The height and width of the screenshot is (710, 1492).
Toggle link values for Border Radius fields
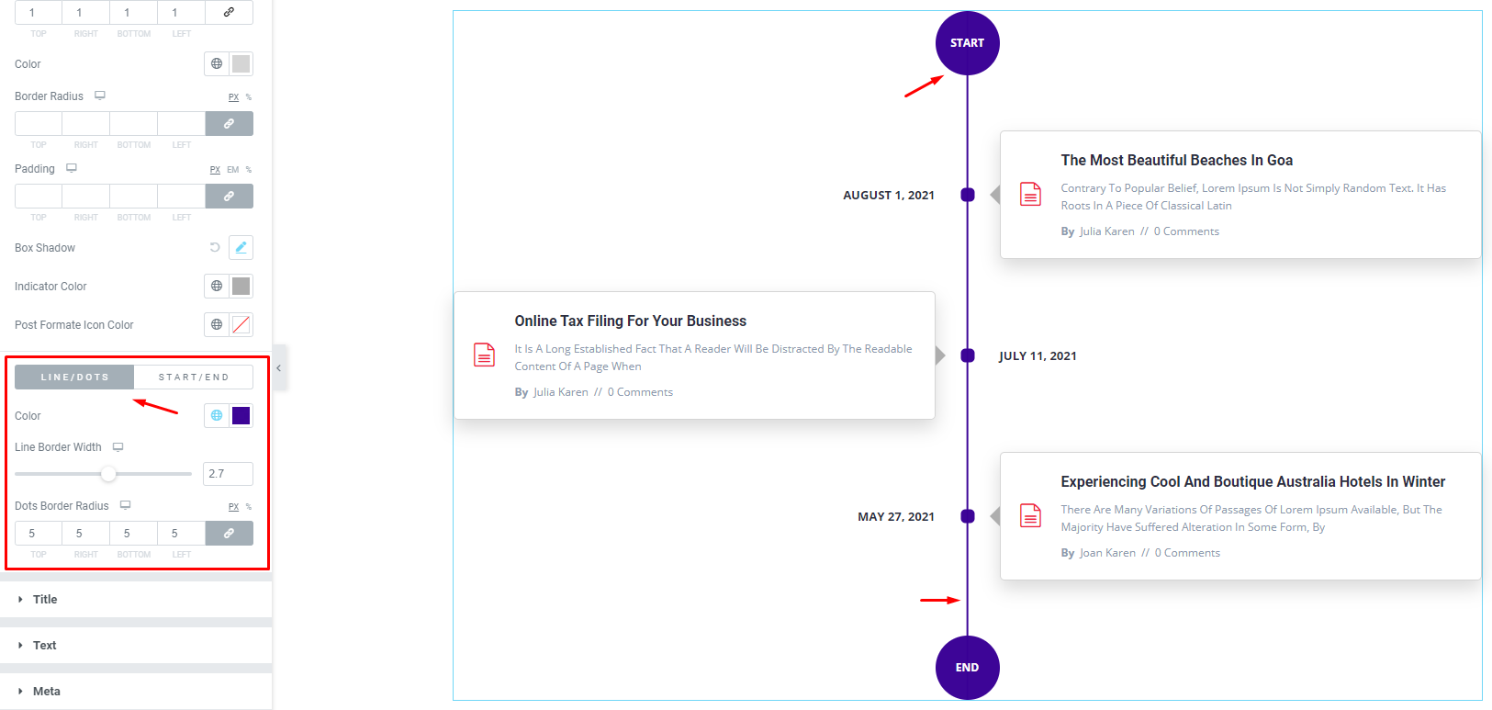(x=229, y=123)
